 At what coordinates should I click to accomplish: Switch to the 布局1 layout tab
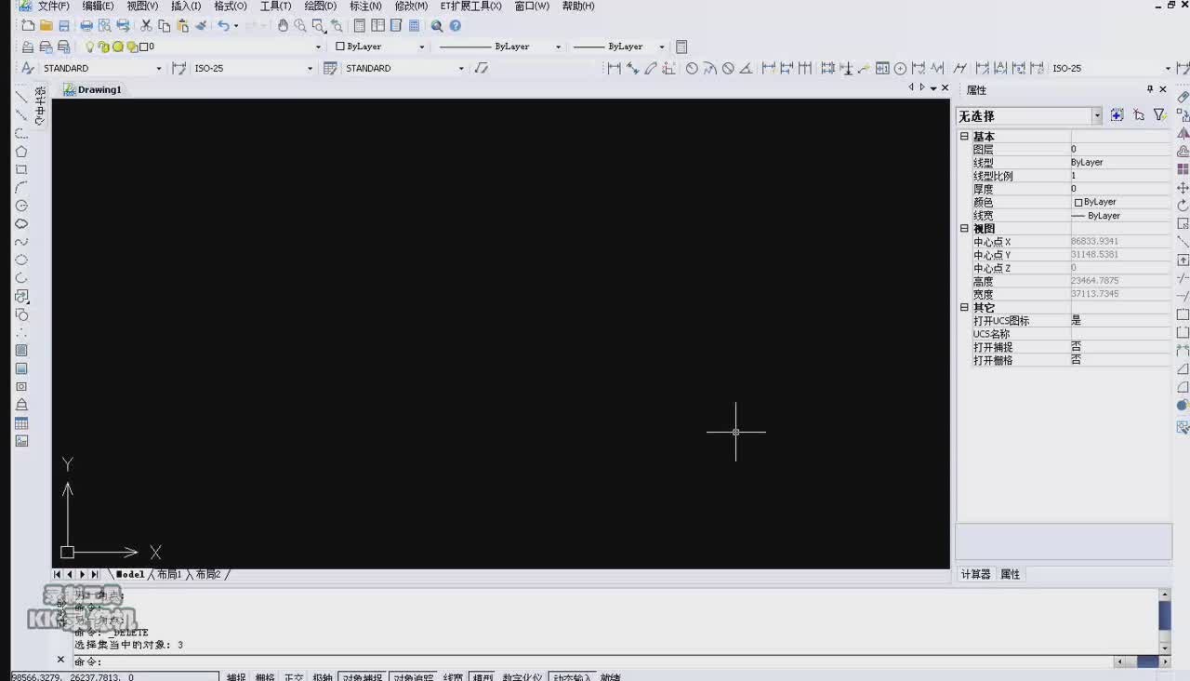coord(169,575)
